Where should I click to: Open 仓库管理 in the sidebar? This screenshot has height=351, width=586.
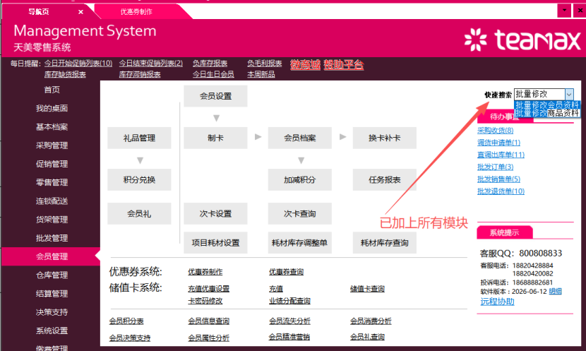[52, 275]
